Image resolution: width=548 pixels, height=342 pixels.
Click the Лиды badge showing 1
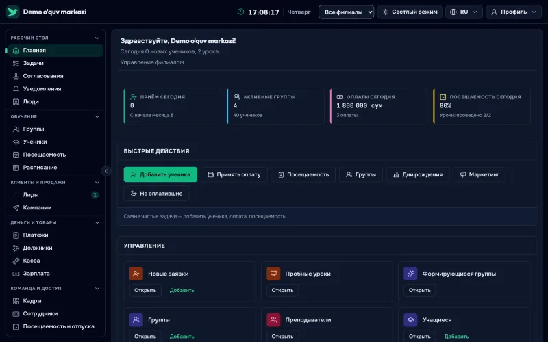[x=95, y=195]
